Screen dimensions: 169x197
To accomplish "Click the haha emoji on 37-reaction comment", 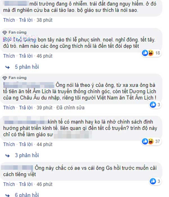I will 151,141.
